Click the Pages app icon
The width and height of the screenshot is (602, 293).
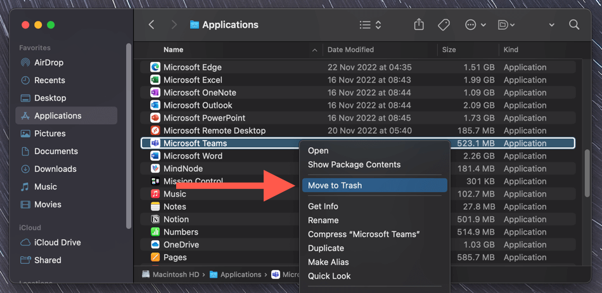pyautogui.click(x=155, y=257)
